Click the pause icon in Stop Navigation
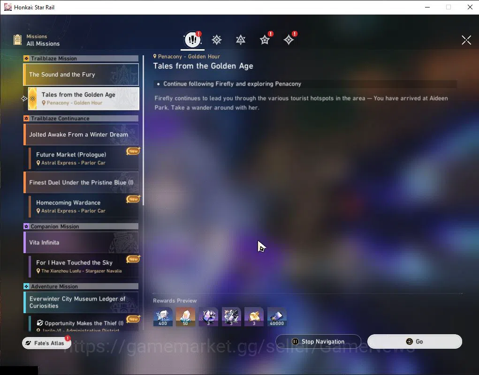Viewport: 479px width, 375px height. [295, 341]
